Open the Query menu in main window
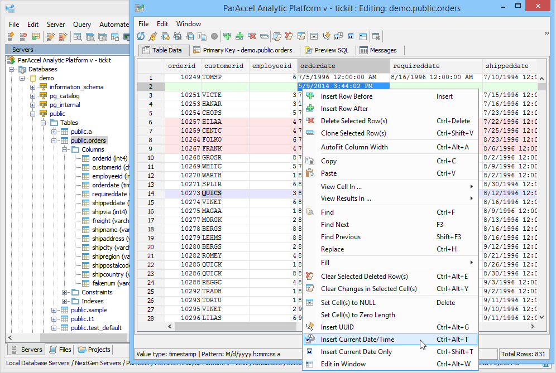The height and width of the screenshot is (373, 556). [82, 25]
